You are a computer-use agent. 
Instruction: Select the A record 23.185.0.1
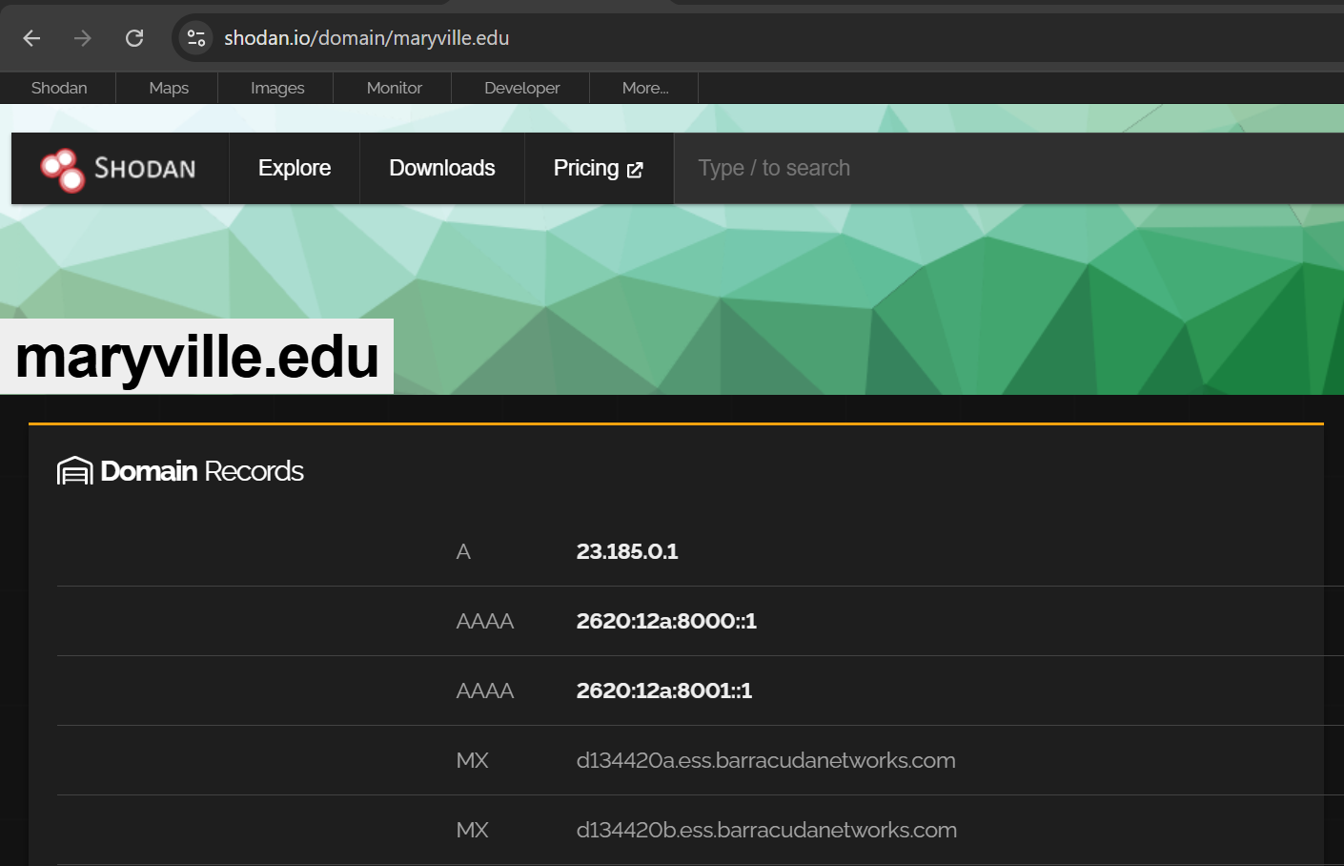coord(627,551)
